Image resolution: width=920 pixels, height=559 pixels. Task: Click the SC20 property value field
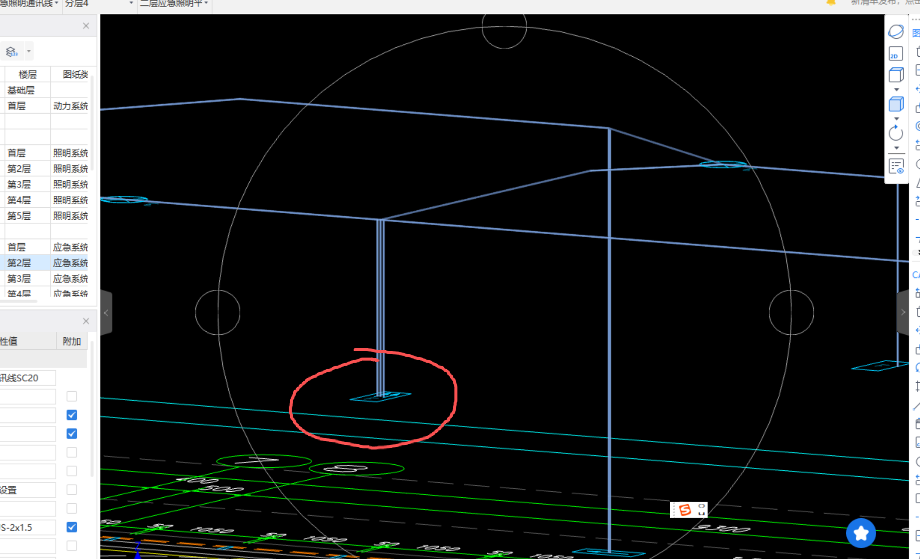pyautogui.click(x=28, y=378)
